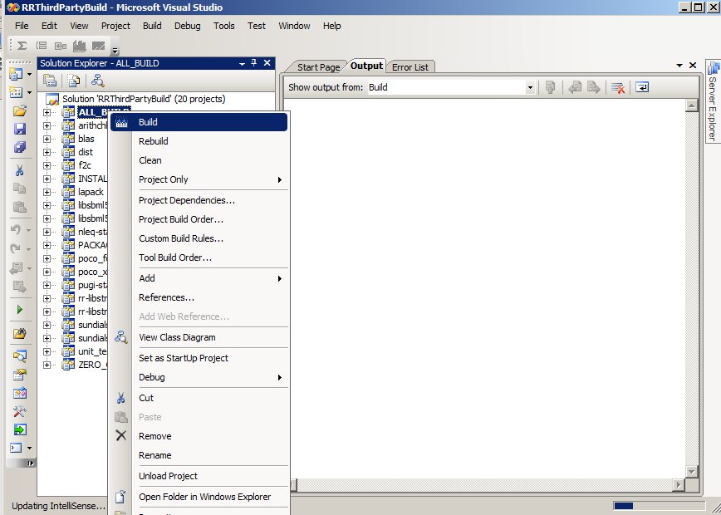Open the 'Show output from' dropdown

[530, 87]
